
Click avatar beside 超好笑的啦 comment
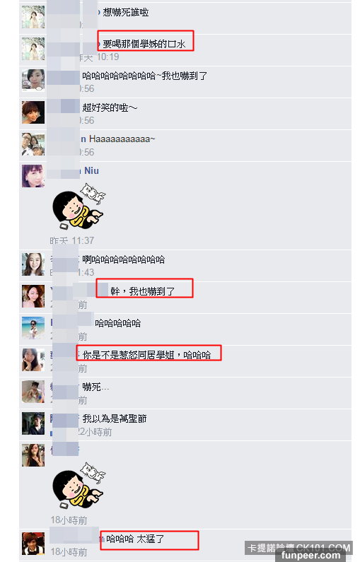tap(33, 112)
